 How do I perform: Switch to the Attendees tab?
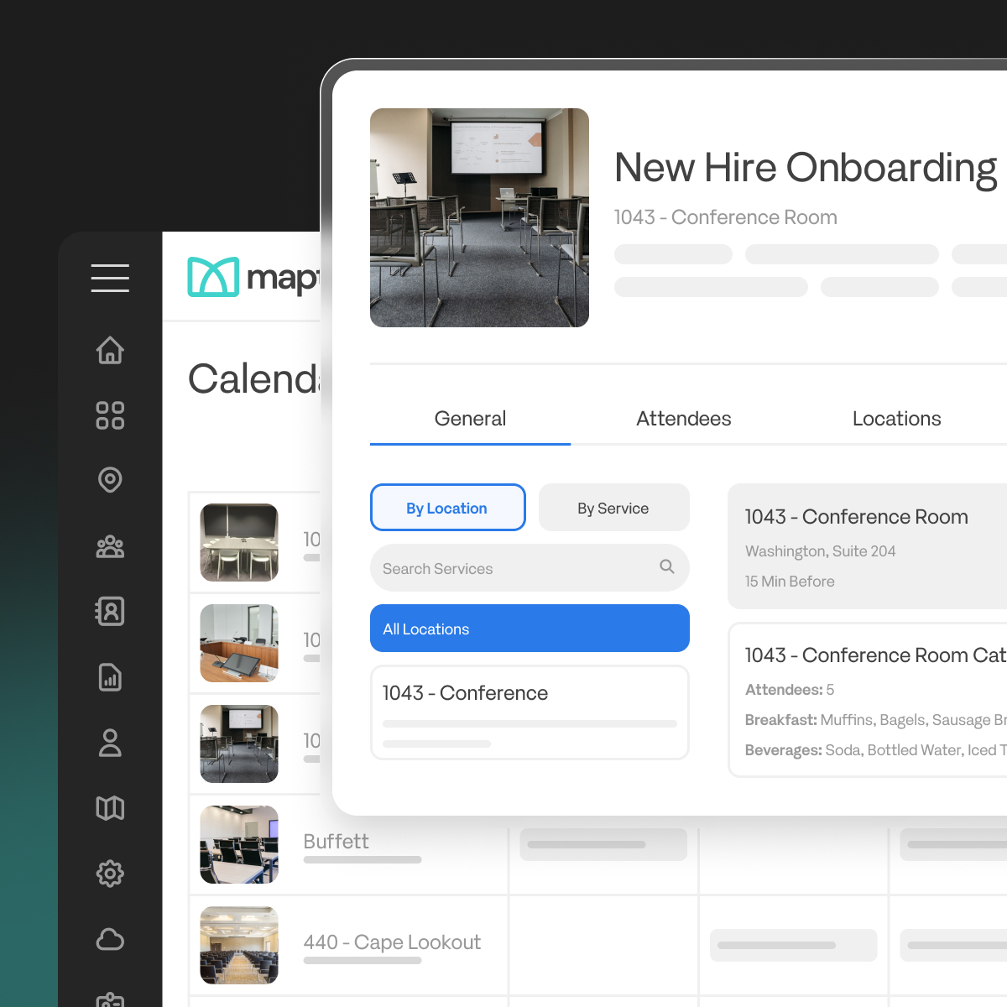tap(683, 419)
